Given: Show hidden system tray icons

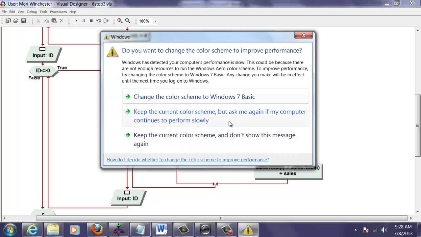Looking at the screenshot, I should [x=356, y=230].
